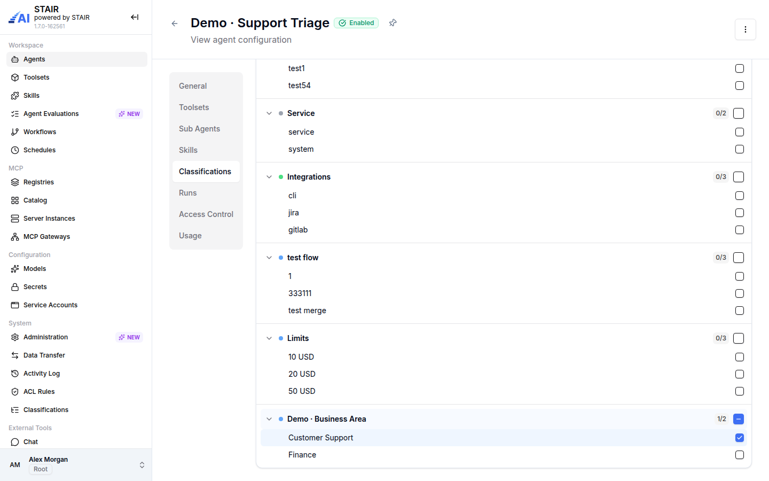Collapse the Service group
Viewport: 769px width, 481px height.
point(269,113)
